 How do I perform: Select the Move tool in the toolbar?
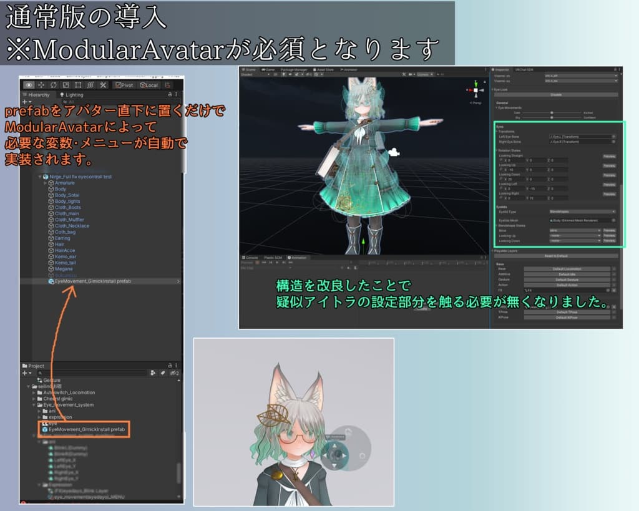click(x=41, y=85)
